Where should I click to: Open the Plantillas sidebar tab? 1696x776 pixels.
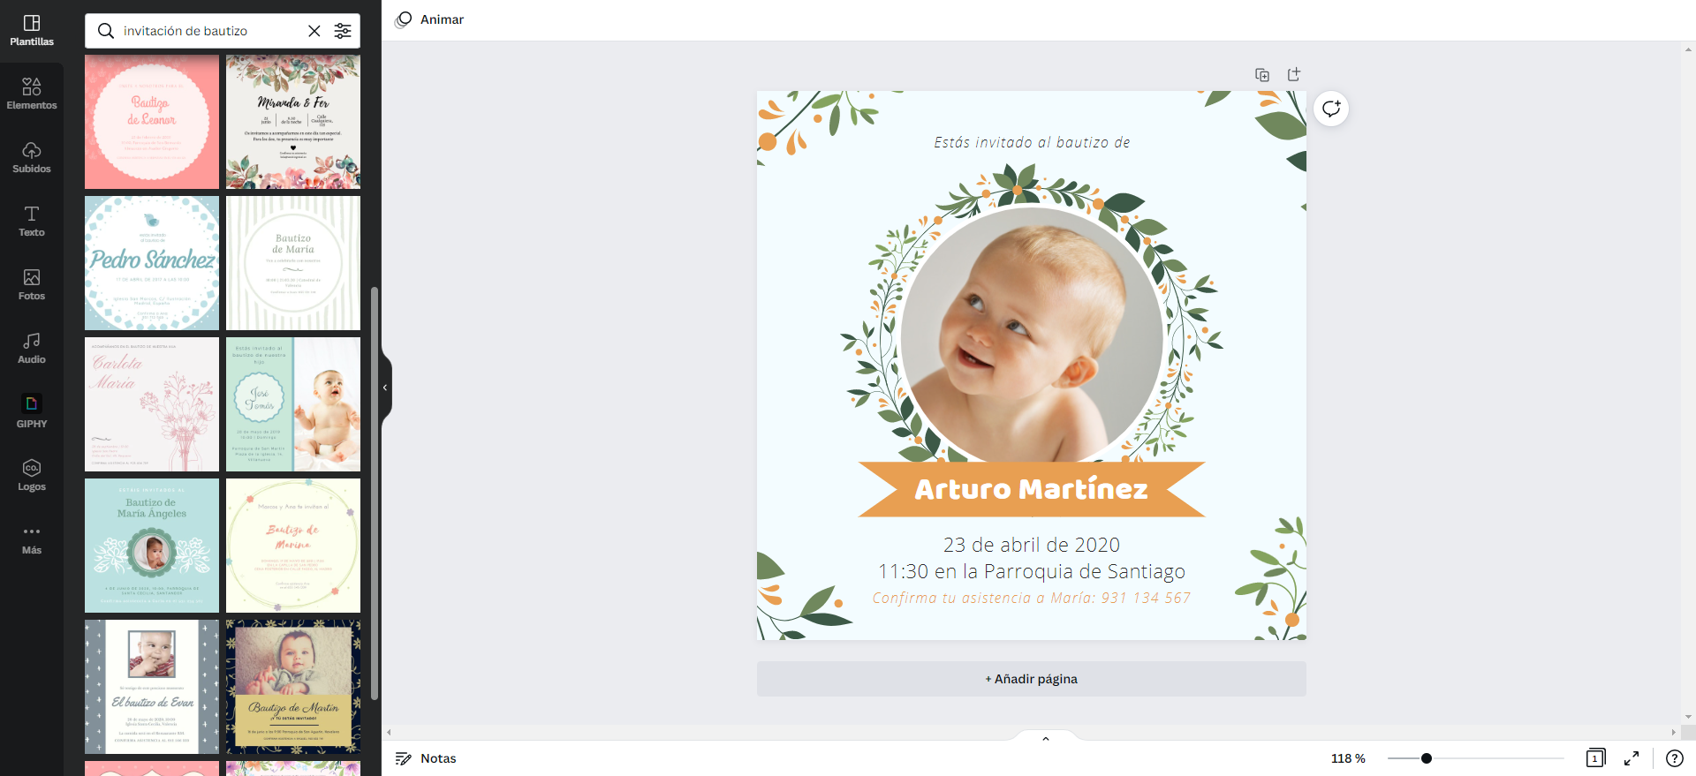[x=32, y=31]
